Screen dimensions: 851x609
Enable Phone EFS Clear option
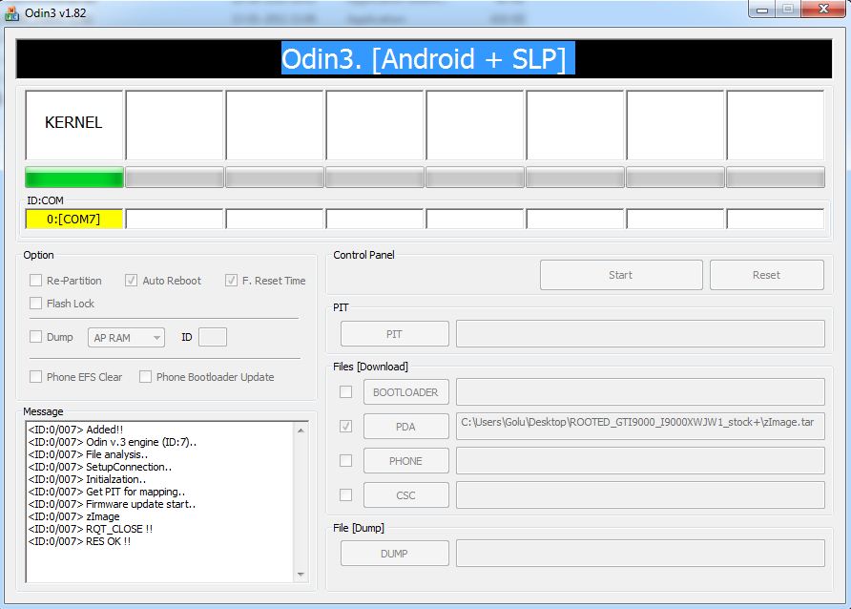coord(35,377)
